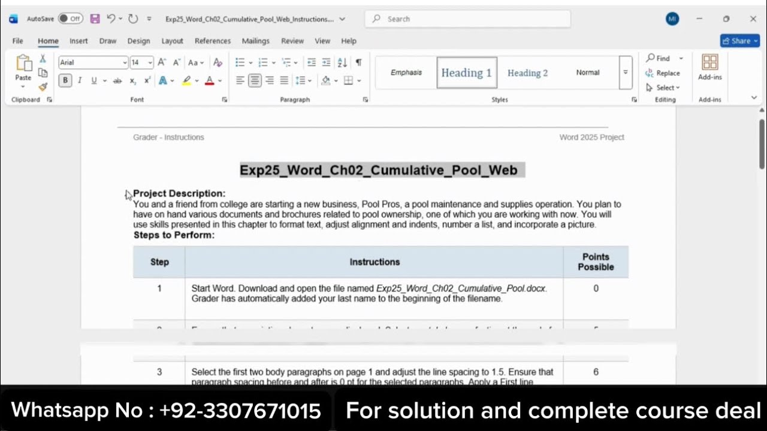This screenshot has width=767, height=431.
Task: Open Find options arrow
Action: [x=681, y=58]
